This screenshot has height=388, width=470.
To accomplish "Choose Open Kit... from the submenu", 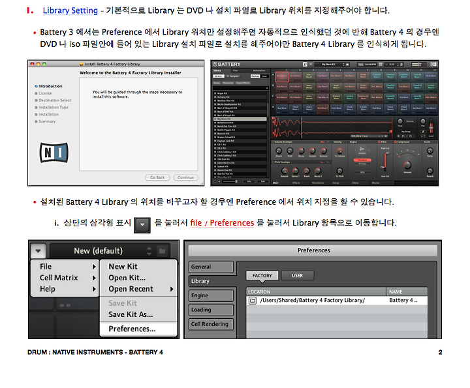I will (138, 278).
